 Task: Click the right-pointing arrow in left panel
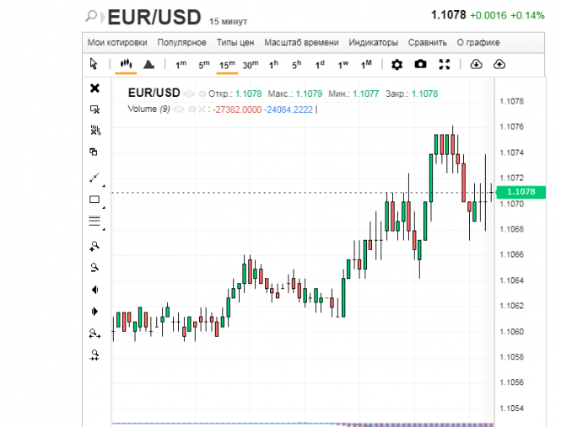pos(94,312)
